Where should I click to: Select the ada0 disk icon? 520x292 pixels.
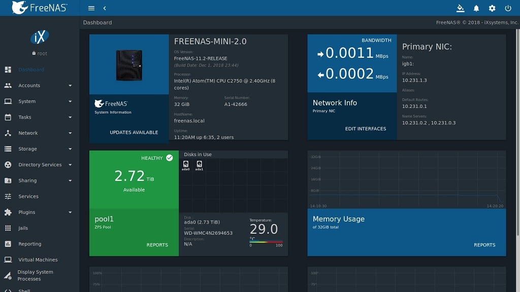[186, 166]
